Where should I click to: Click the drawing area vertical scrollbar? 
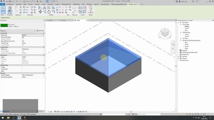click(176, 66)
